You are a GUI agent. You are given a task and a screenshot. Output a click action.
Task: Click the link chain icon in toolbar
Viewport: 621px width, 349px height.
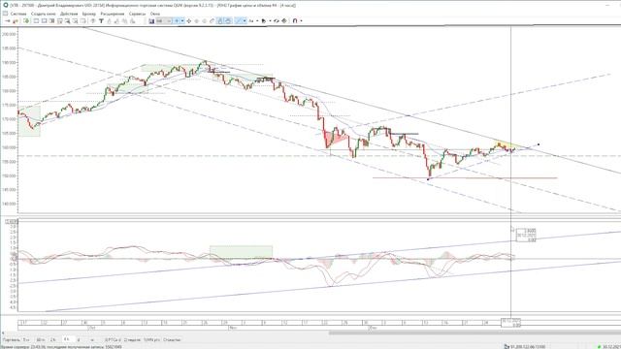click(276, 20)
